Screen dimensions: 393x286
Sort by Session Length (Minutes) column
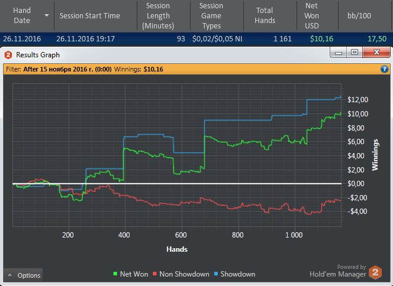[x=163, y=15]
